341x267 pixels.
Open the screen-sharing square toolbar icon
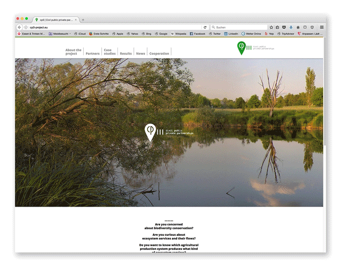(x=305, y=27)
